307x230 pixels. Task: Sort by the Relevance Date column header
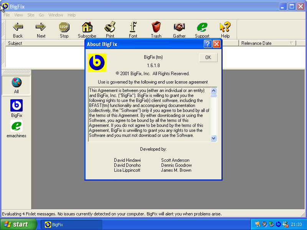(265, 43)
